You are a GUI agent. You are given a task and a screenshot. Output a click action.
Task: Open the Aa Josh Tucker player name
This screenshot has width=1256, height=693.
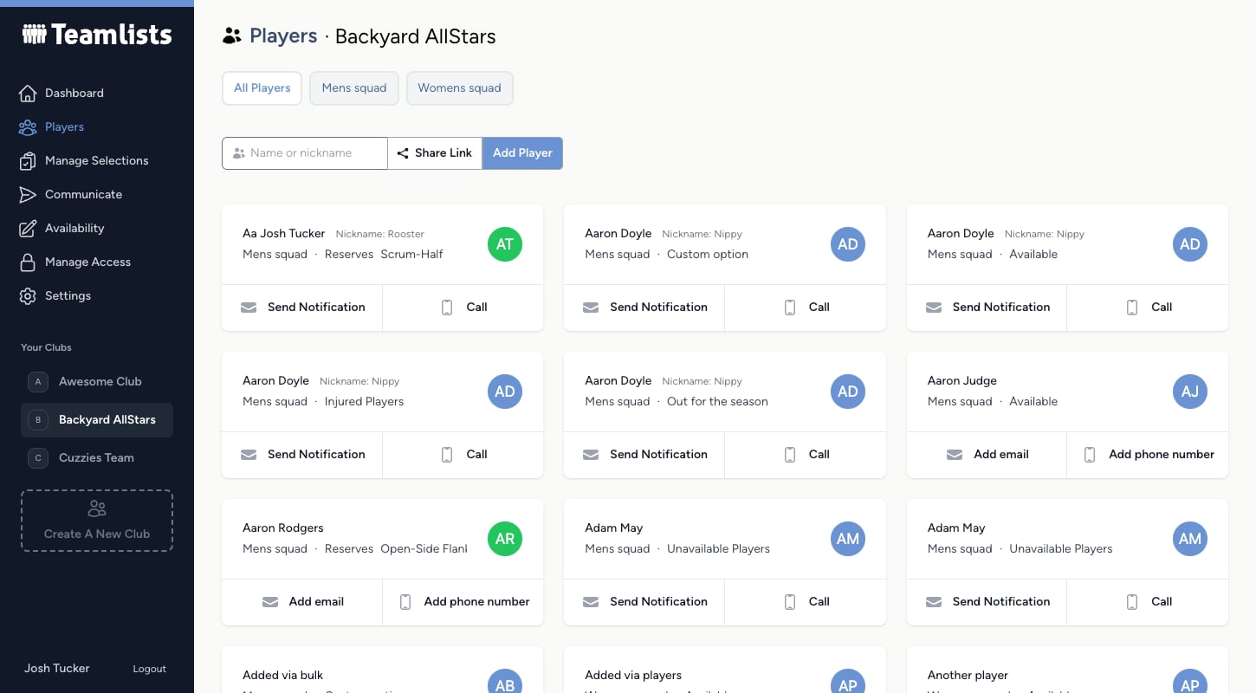pos(284,233)
